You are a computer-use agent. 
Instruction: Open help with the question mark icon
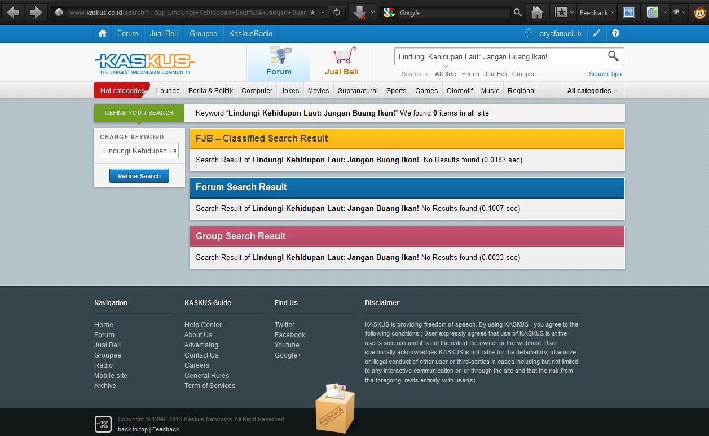(615, 33)
